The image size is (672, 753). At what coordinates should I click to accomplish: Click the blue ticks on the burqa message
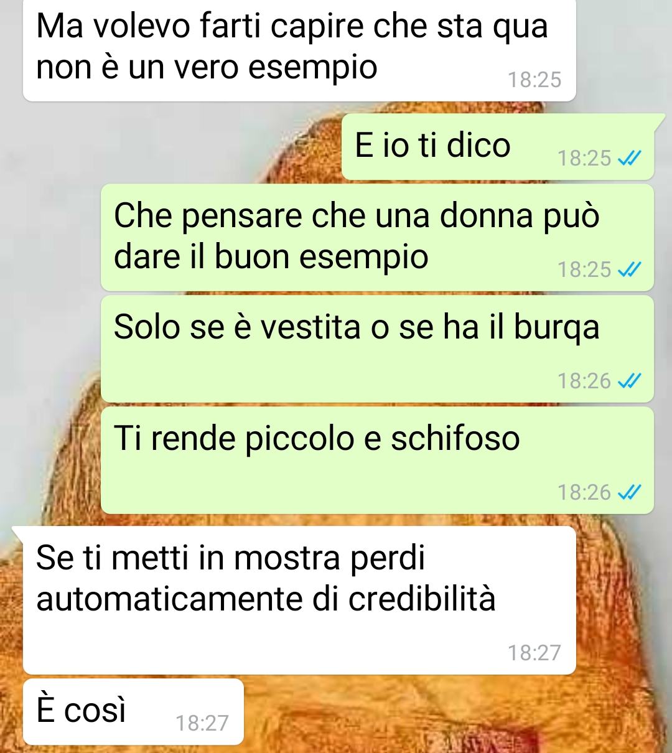pos(630,381)
